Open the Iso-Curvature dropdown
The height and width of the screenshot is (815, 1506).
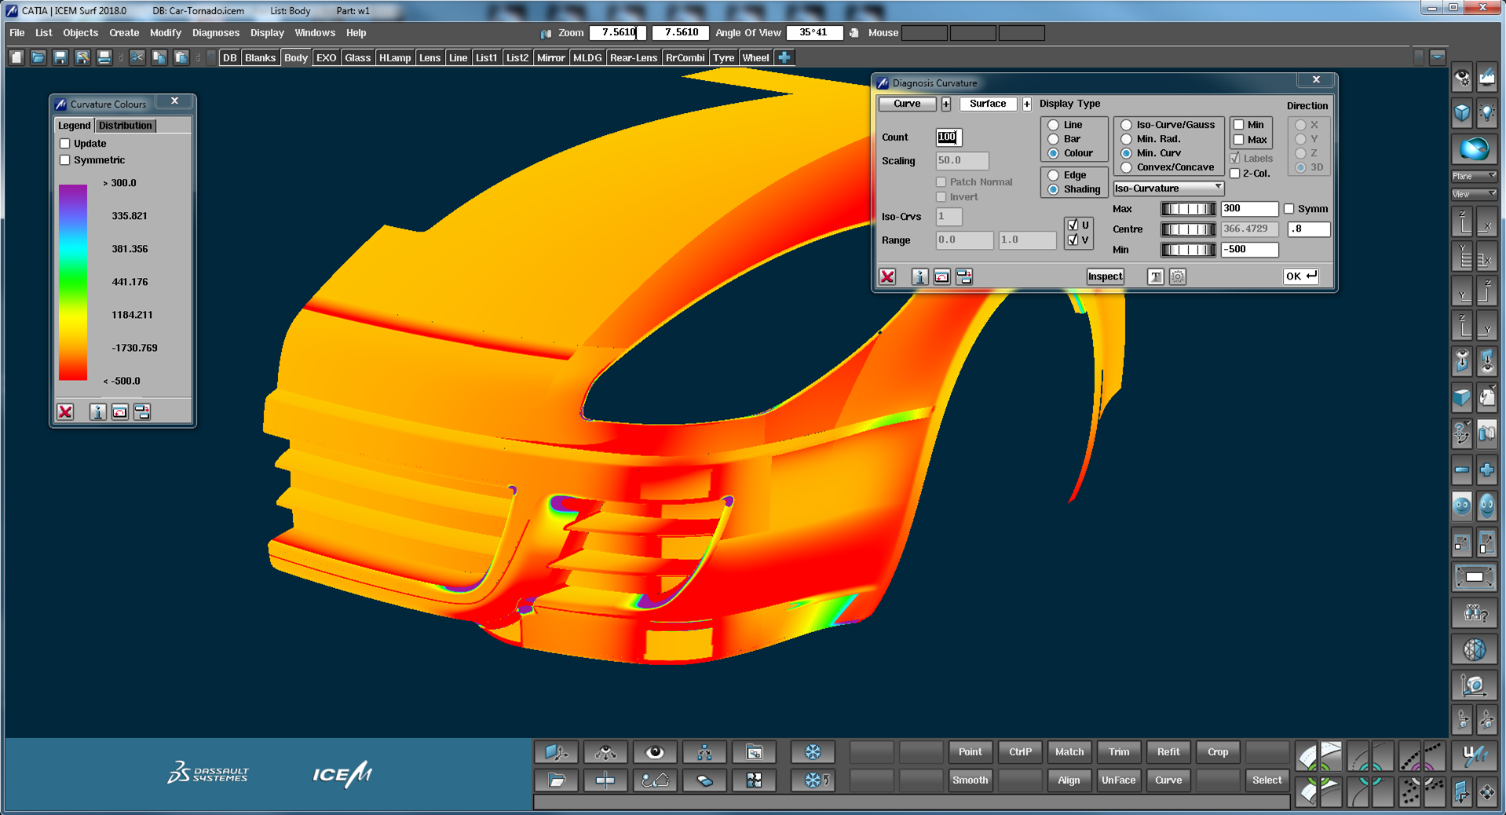coord(1168,188)
